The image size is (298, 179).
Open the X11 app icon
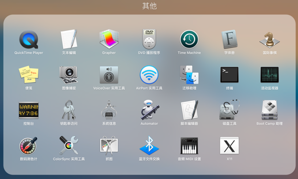tap(229, 146)
